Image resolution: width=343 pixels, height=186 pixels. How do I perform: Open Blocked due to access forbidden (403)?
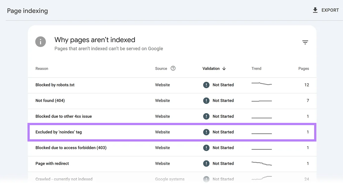(71, 148)
